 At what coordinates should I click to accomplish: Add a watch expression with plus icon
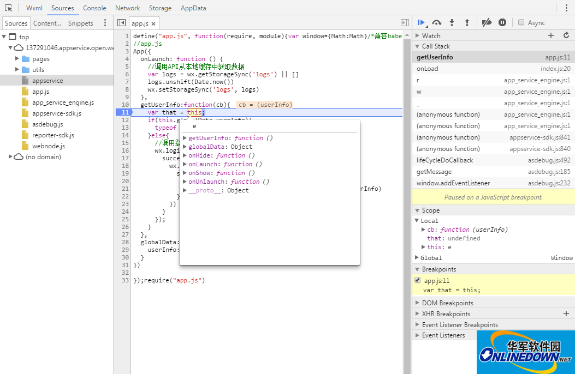pos(551,35)
